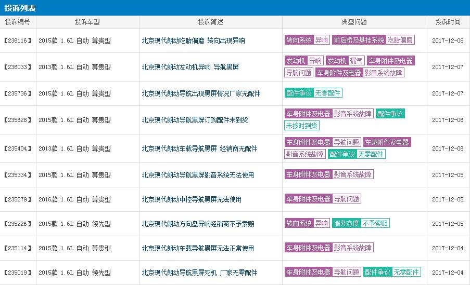Click the 投诉时间 column header
This screenshot has height=285, width=470.
[x=448, y=22]
